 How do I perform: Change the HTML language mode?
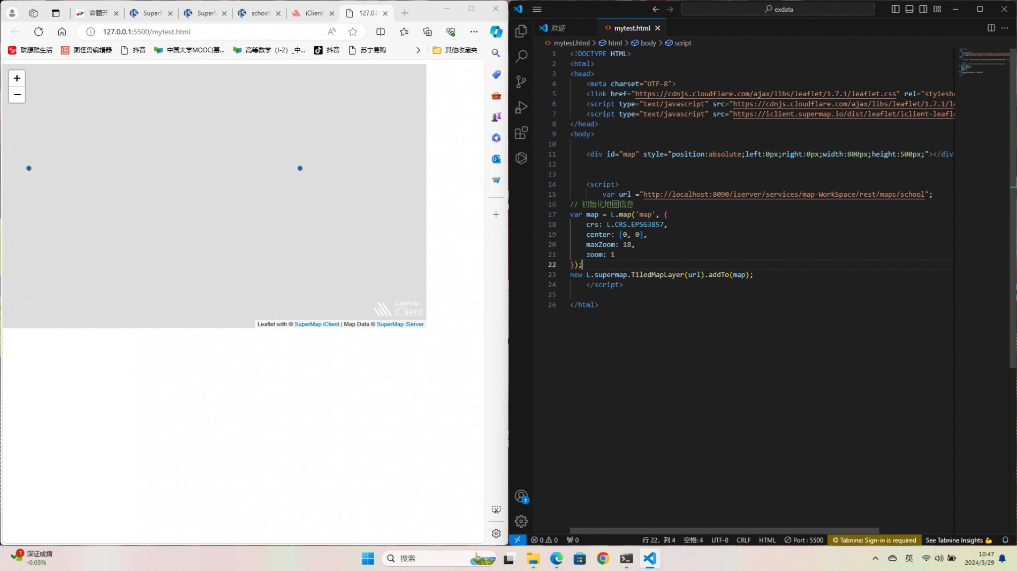click(767, 540)
